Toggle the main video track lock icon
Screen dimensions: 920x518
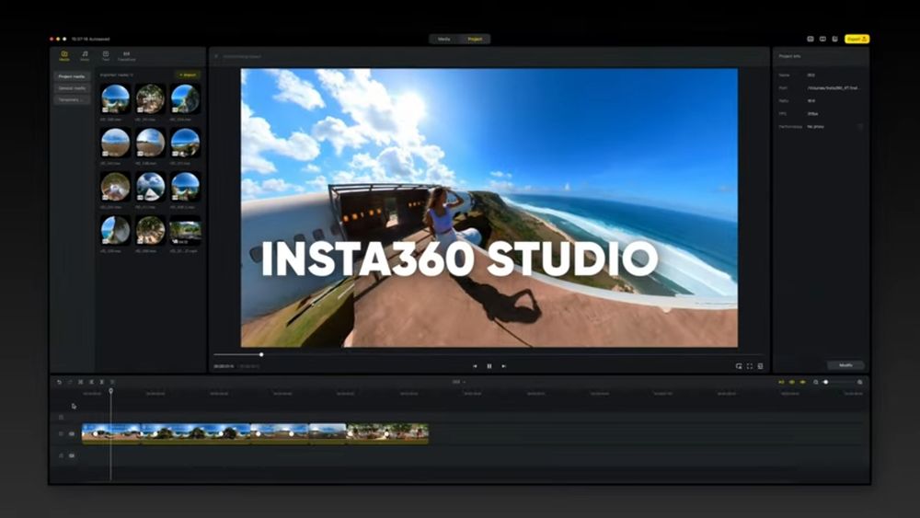pos(61,433)
